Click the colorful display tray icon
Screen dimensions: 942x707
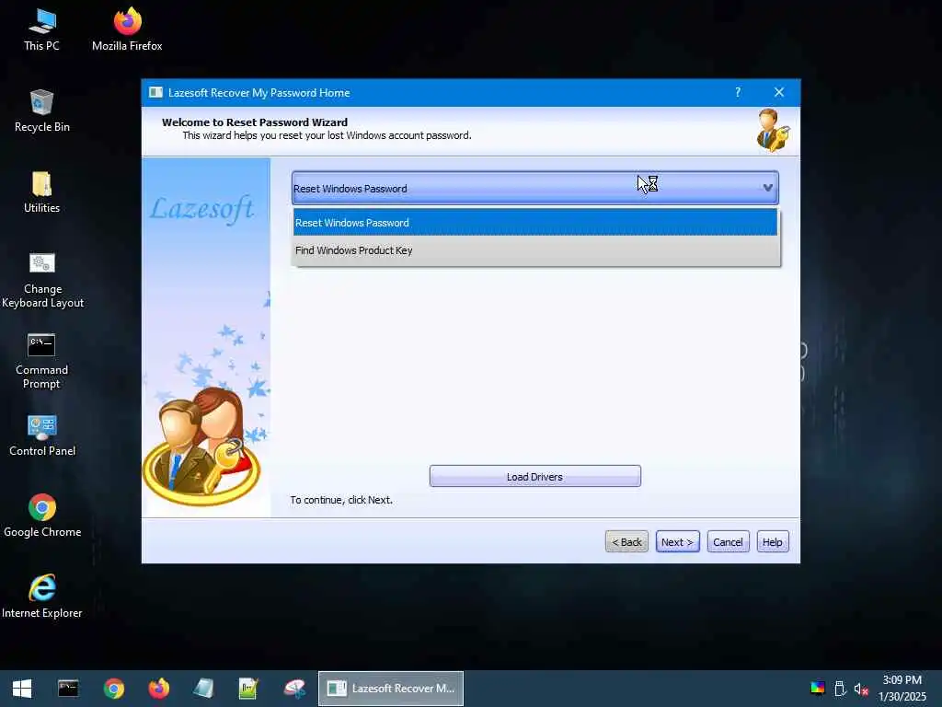click(817, 689)
